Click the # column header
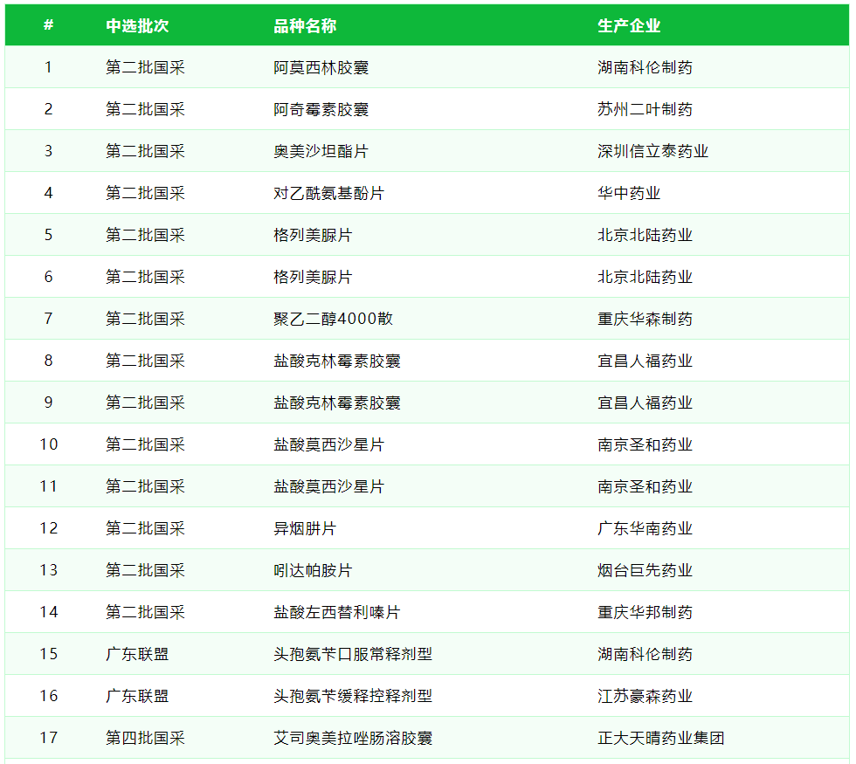Viewport: 856px width, 764px height. [x=49, y=25]
